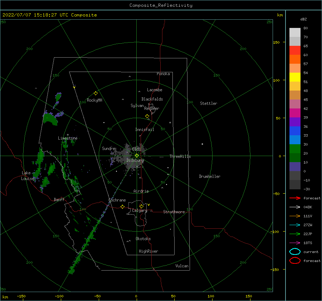Click the yellow diamond marker inside Calgary
322x301 pixels.
141,206
